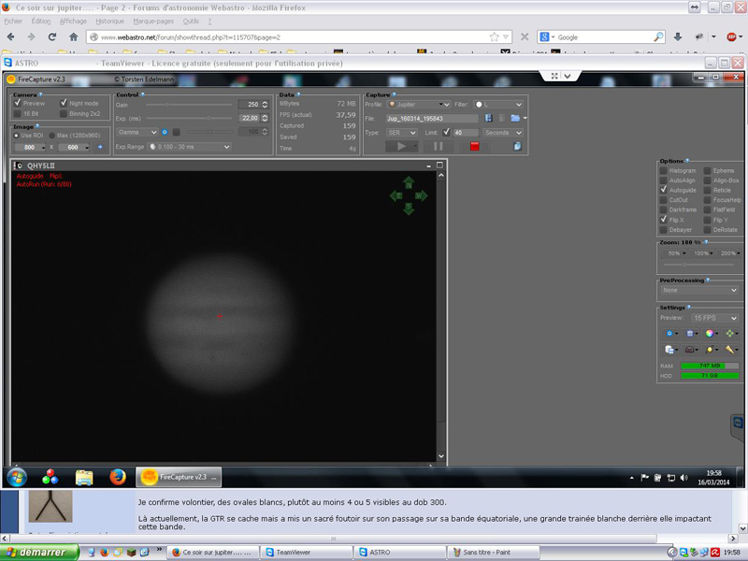The height and width of the screenshot is (561, 748).
Task: Open the Preview 15 FPS dropdown
Action: 714,318
